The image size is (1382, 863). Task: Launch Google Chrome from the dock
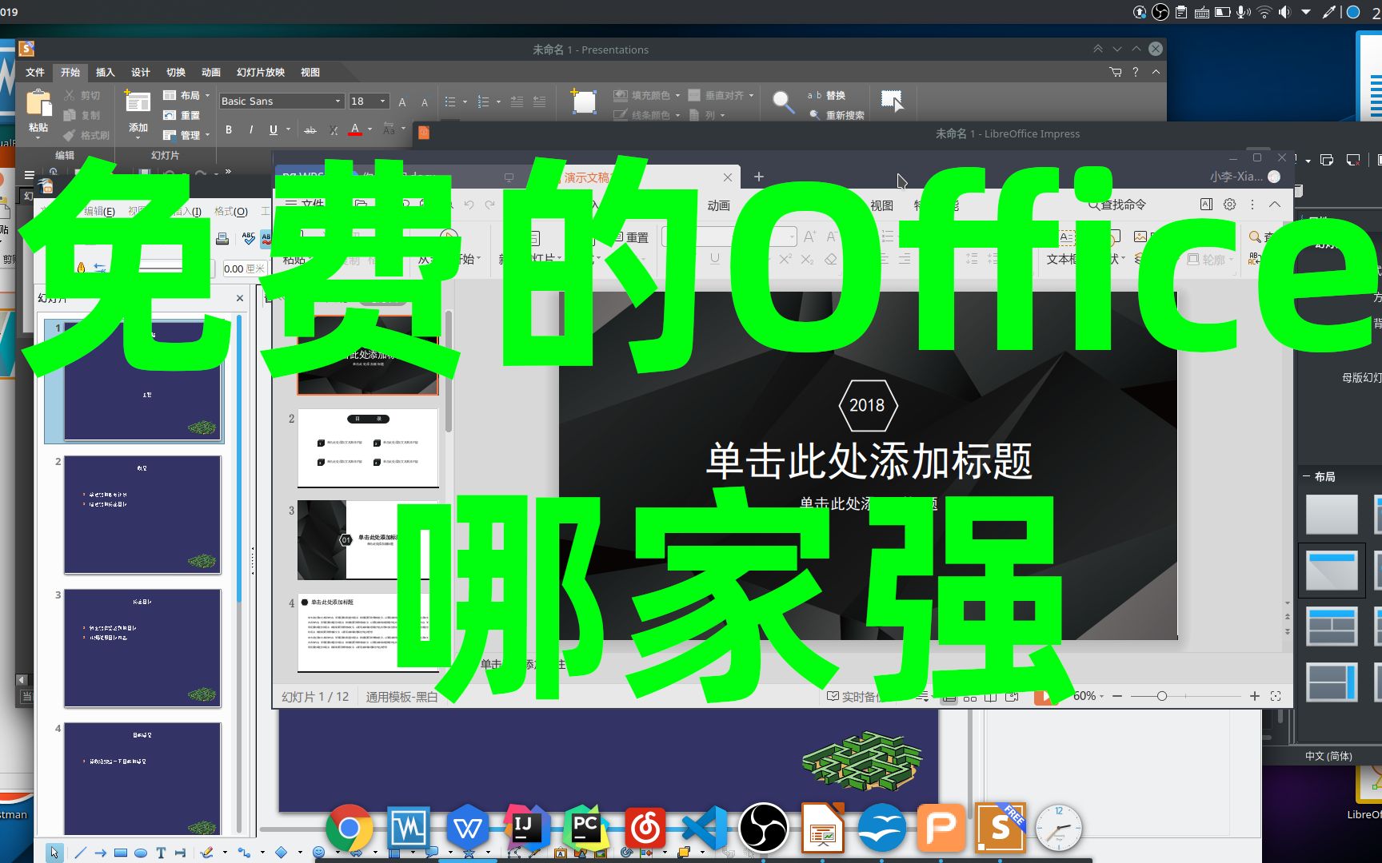point(349,828)
